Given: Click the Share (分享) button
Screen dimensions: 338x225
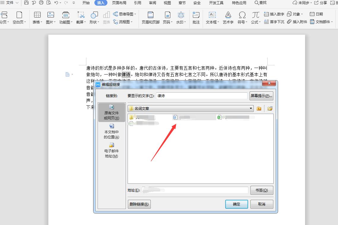Looking at the screenshot, I should [320, 3].
